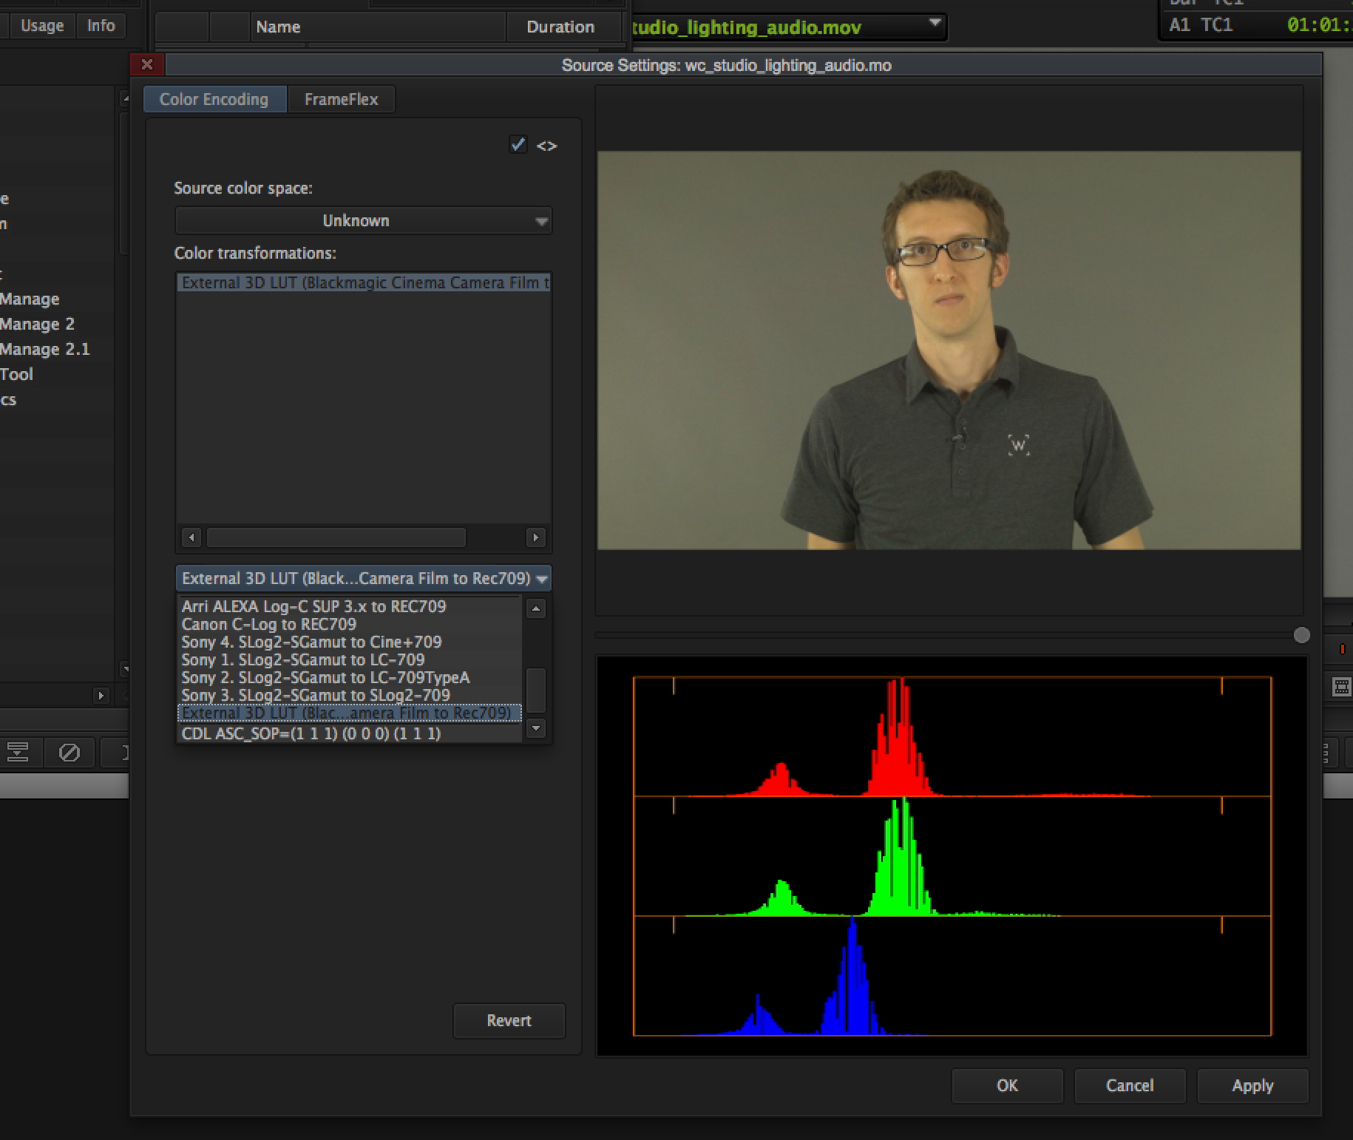Toggle the color encoding enable checkbox
1353x1140 pixels.
[x=518, y=144]
